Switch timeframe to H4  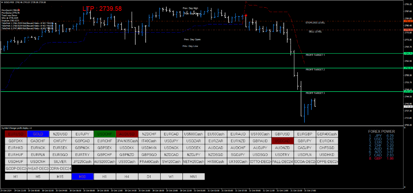tap(127, 177)
